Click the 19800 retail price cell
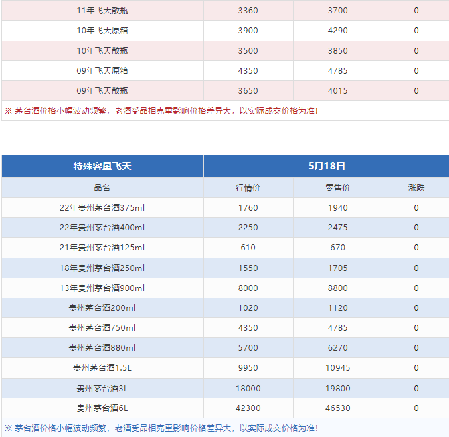The image size is (449, 437). click(337, 389)
